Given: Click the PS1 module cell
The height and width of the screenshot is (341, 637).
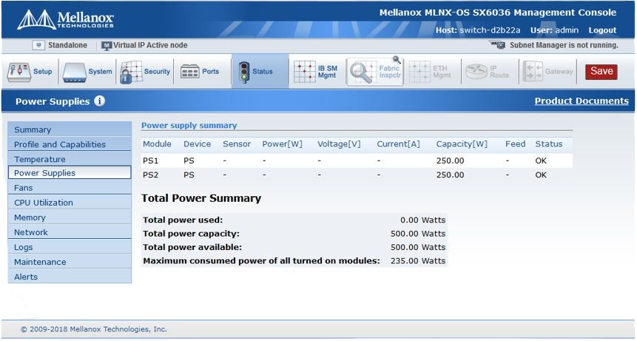Looking at the screenshot, I should [x=150, y=161].
